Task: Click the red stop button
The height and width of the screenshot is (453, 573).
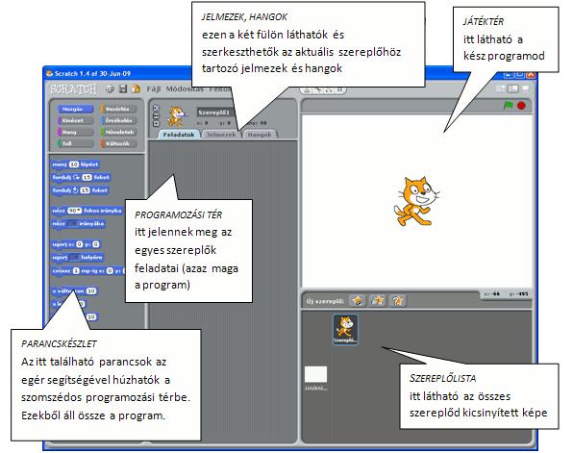Action: 521,106
